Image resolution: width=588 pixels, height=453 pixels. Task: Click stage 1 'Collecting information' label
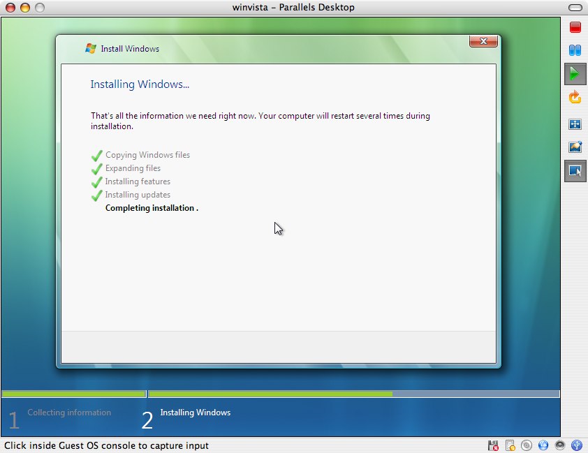(69, 413)
